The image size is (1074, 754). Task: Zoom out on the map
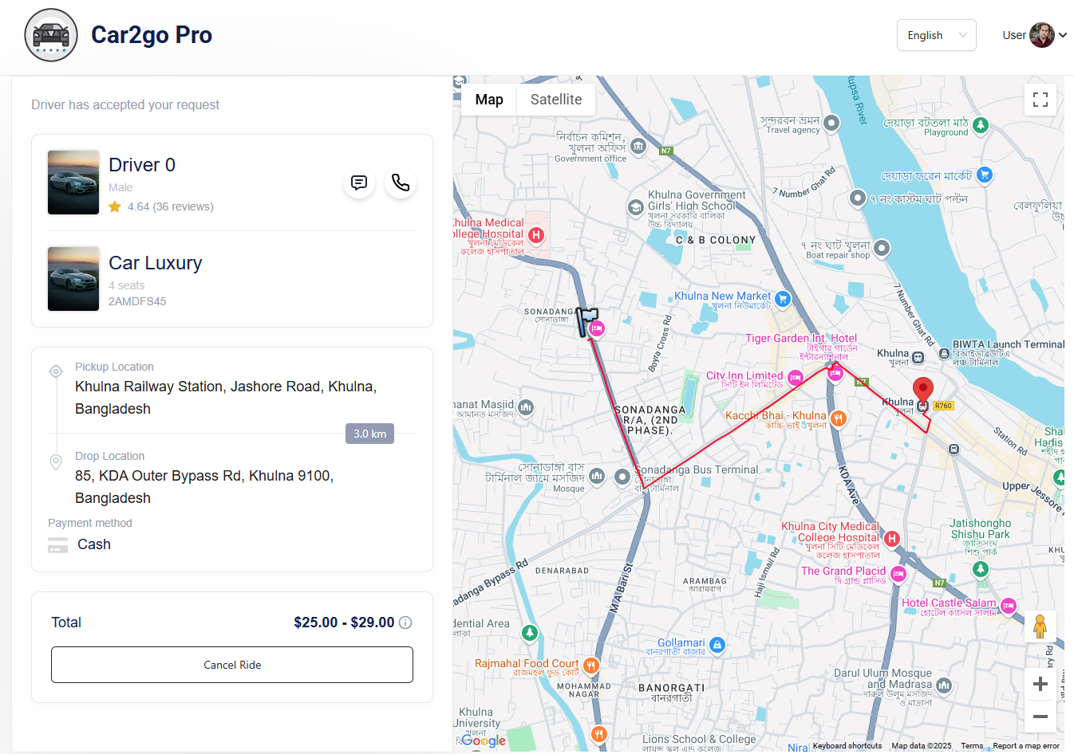[x=1040, y=717]
